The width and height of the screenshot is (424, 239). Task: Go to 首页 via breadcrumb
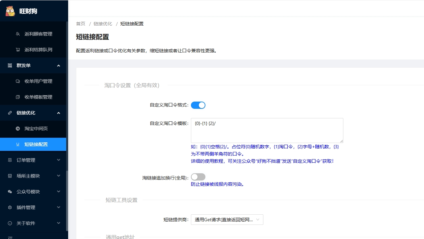pos(81,24)
